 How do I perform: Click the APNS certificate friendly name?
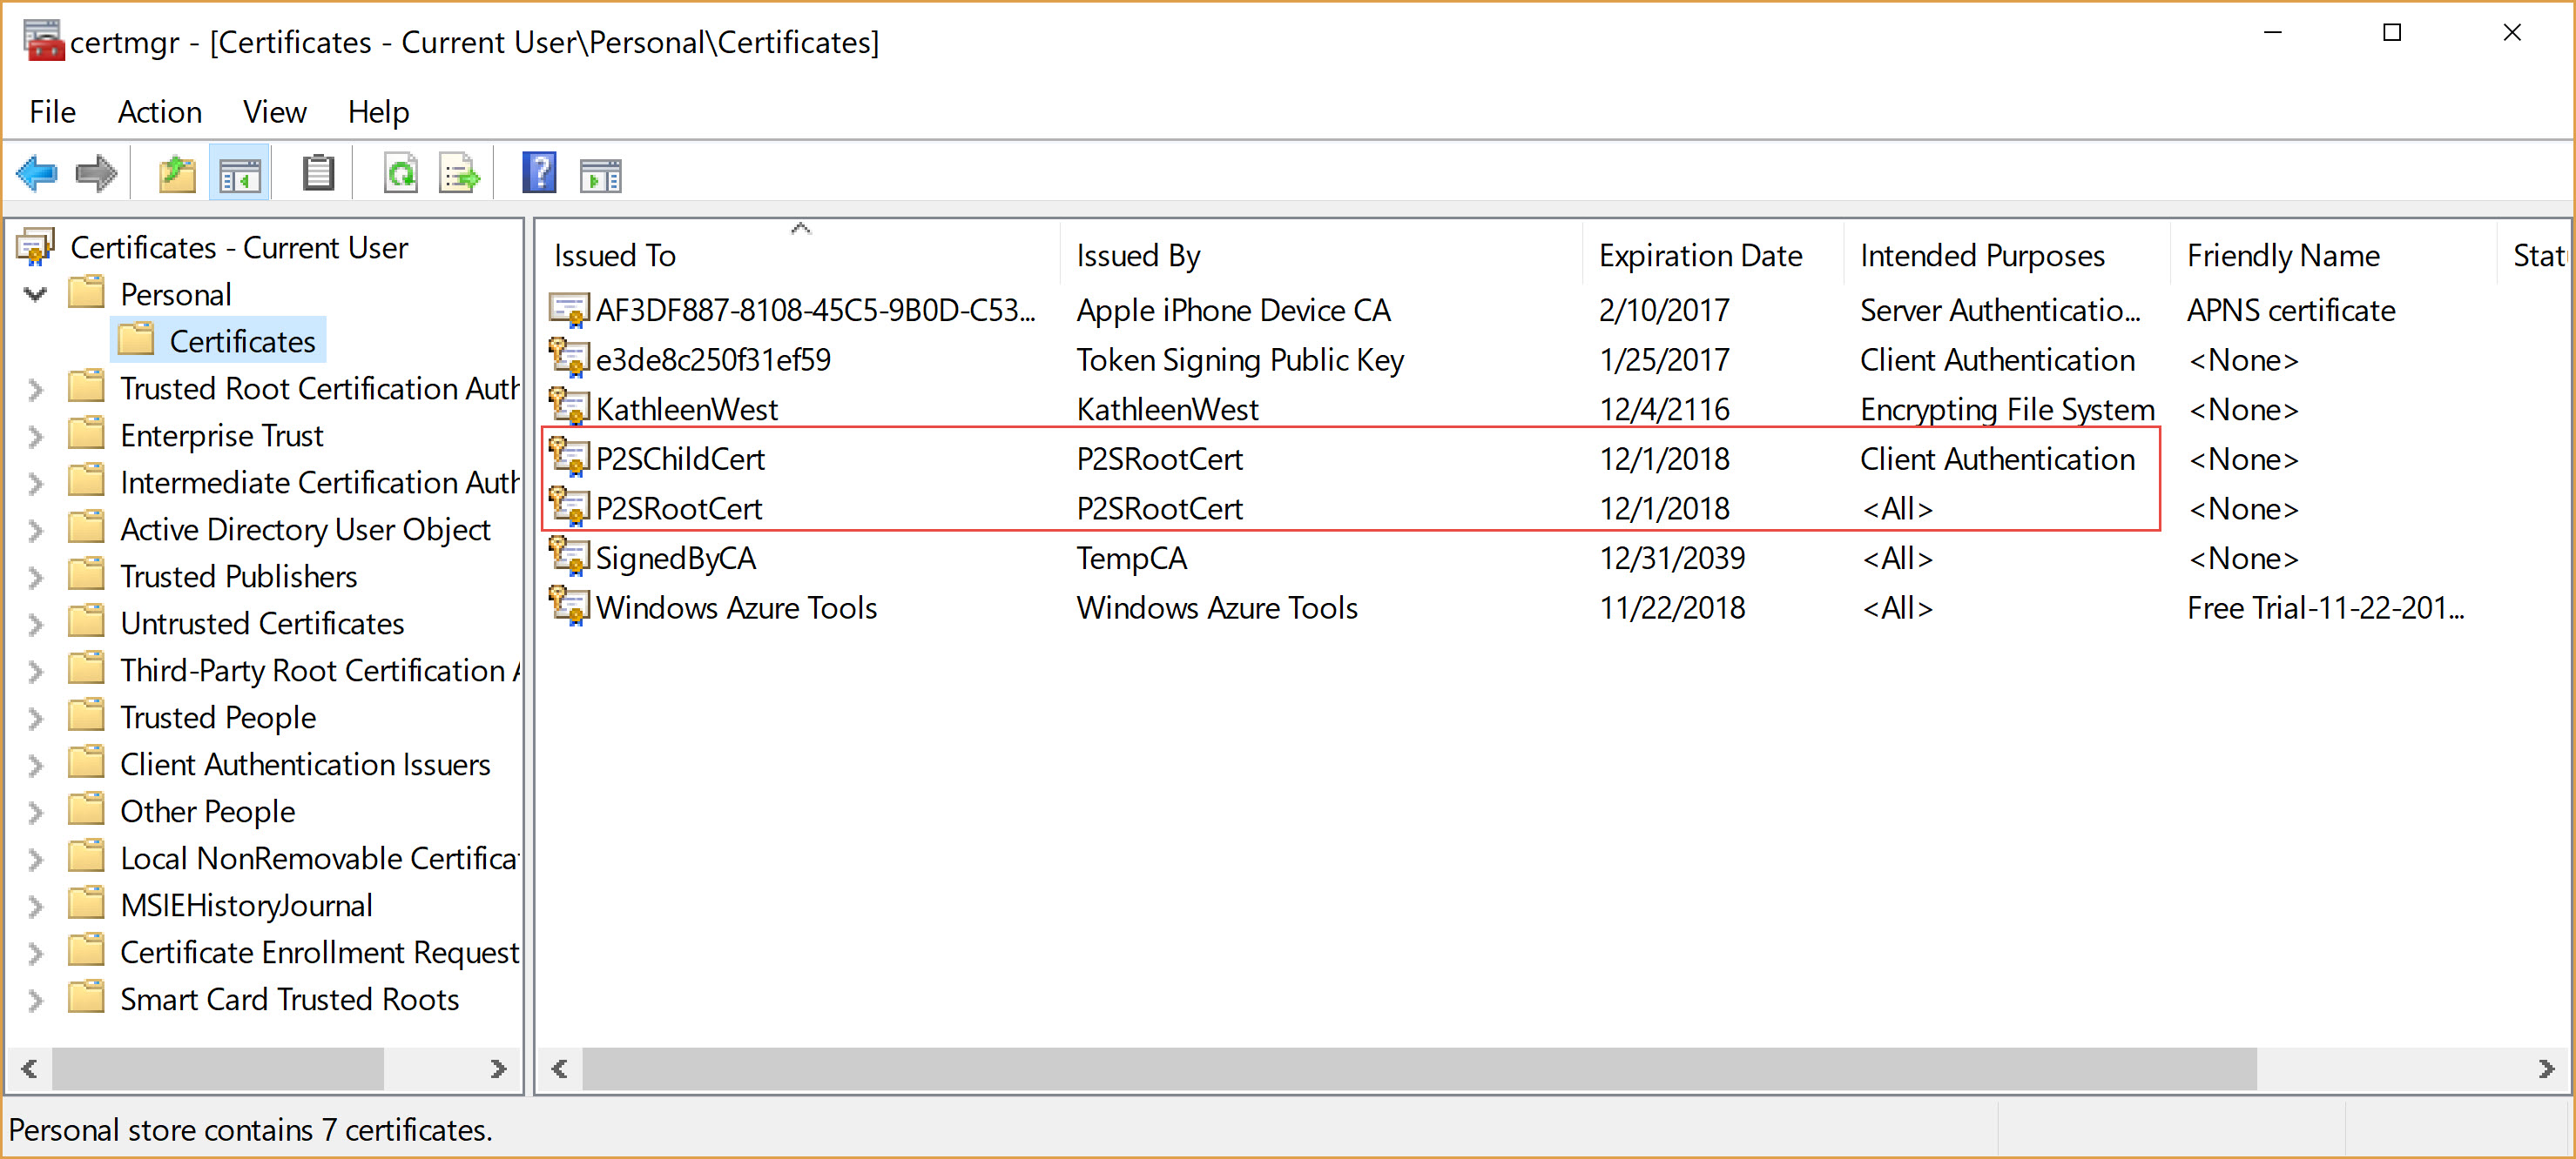pos(2291,310)
